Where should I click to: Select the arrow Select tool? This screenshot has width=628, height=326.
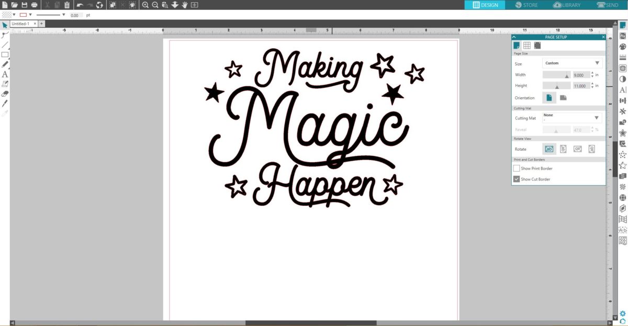pos(5,25)
